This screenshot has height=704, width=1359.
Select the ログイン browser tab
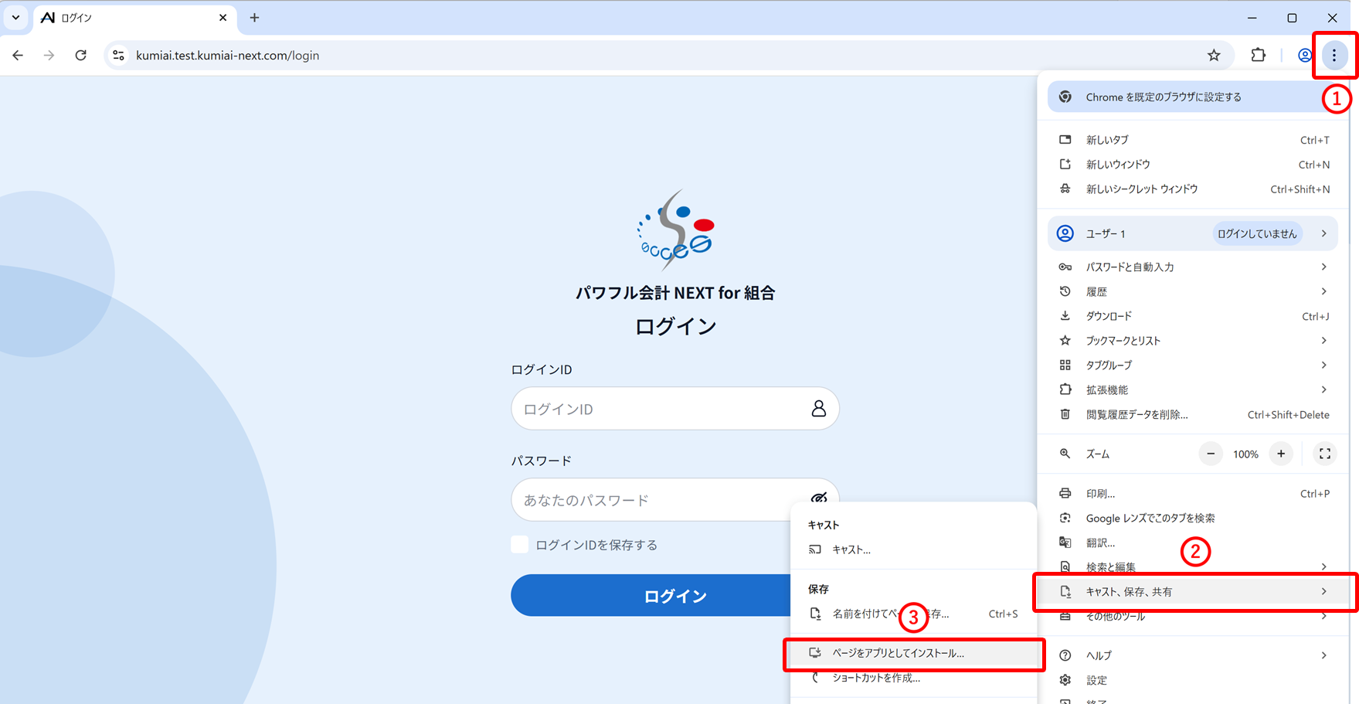(x=135, y=18)
